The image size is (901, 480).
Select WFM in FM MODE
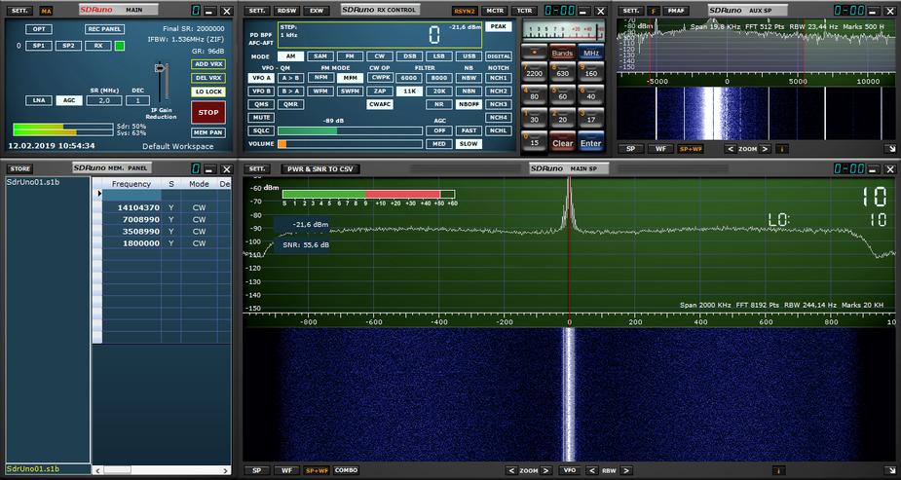320,91
